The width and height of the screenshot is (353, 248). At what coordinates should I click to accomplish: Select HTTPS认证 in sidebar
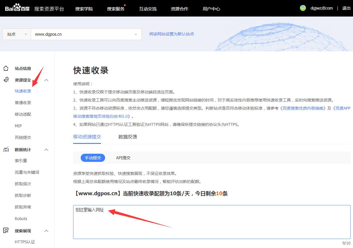25,242
